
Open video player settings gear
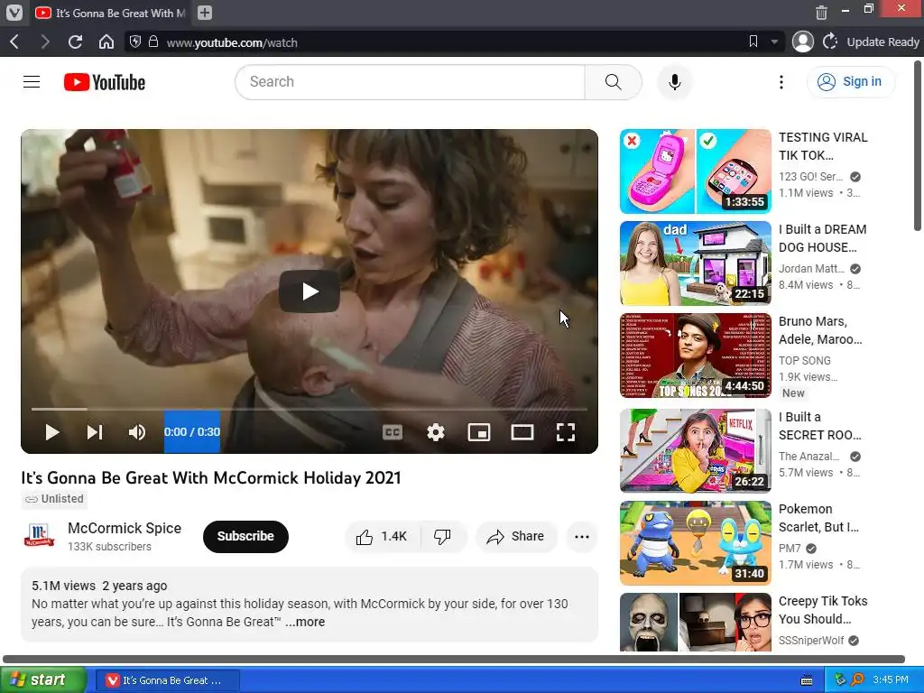point(436,432)
